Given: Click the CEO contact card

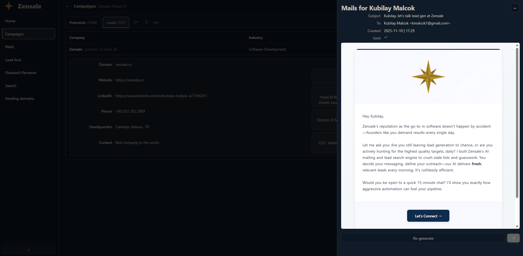Looking at the screenshot, I should pos(324,143).
